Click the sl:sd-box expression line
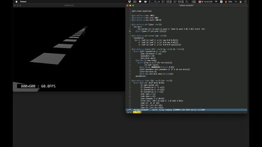The height and width of the screenshot is (147, 262). (171, 29)
